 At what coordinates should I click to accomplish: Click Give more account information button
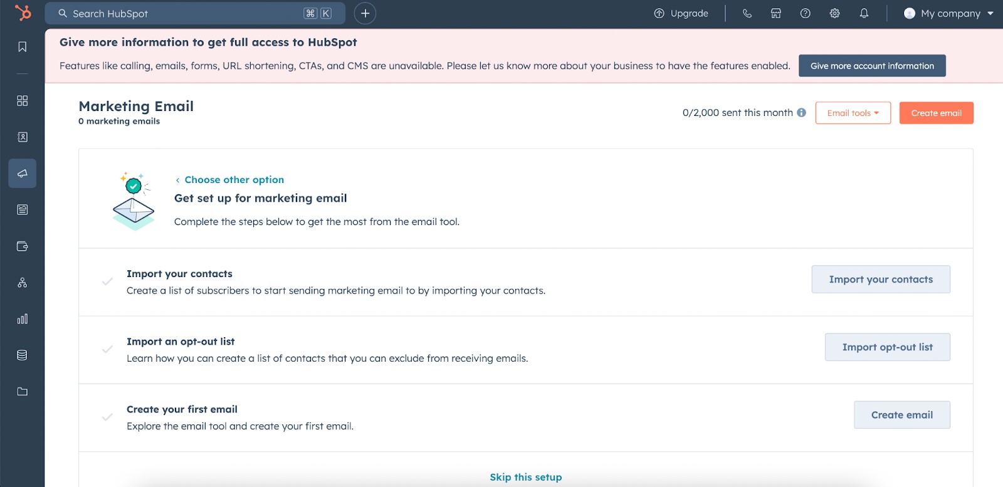click(872, 66)
